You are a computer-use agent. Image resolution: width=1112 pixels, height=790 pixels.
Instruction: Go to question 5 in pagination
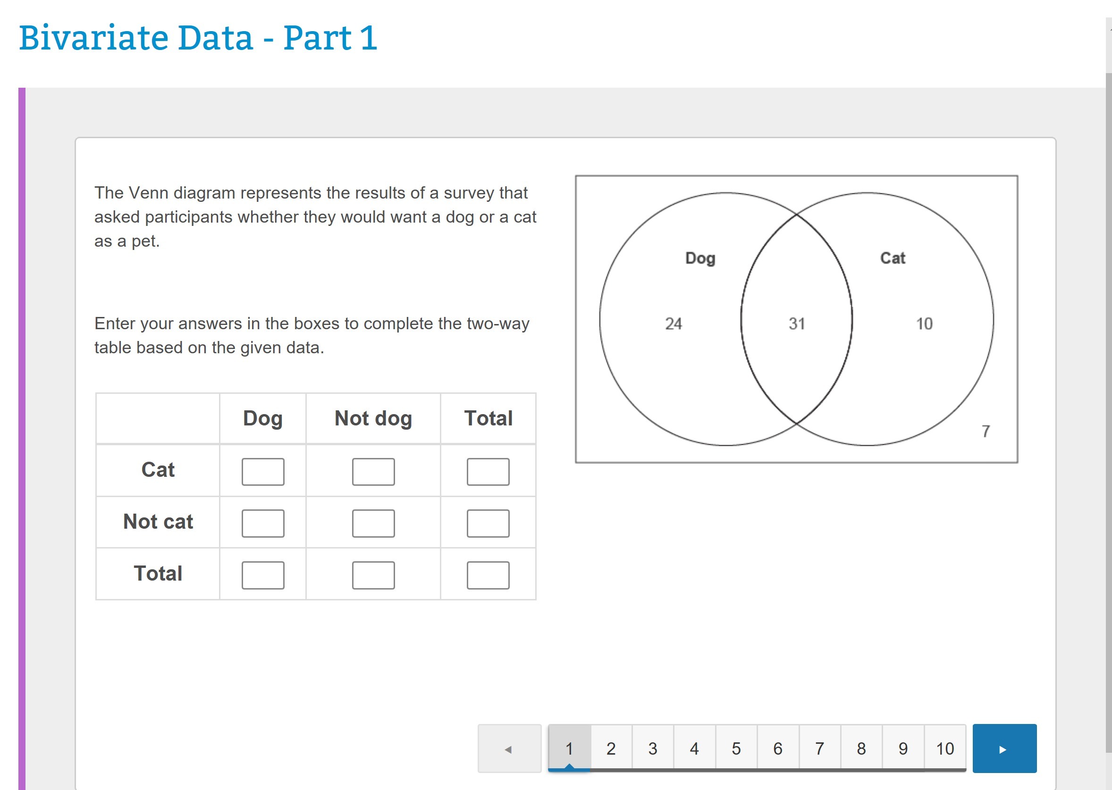pos(736,748)
